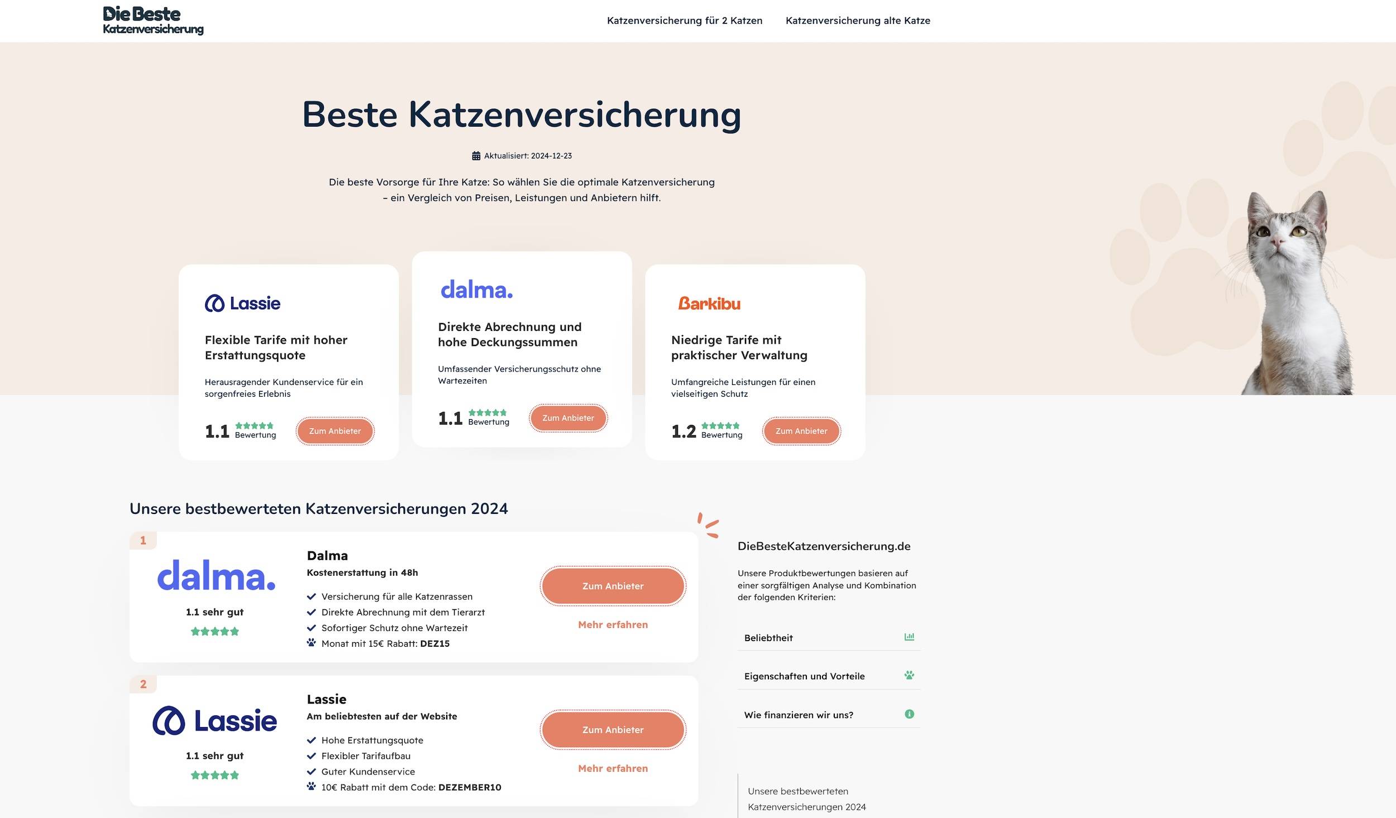Click the DEZEMBER10 discount code text

pyautogui.click(x=470, y=787)
